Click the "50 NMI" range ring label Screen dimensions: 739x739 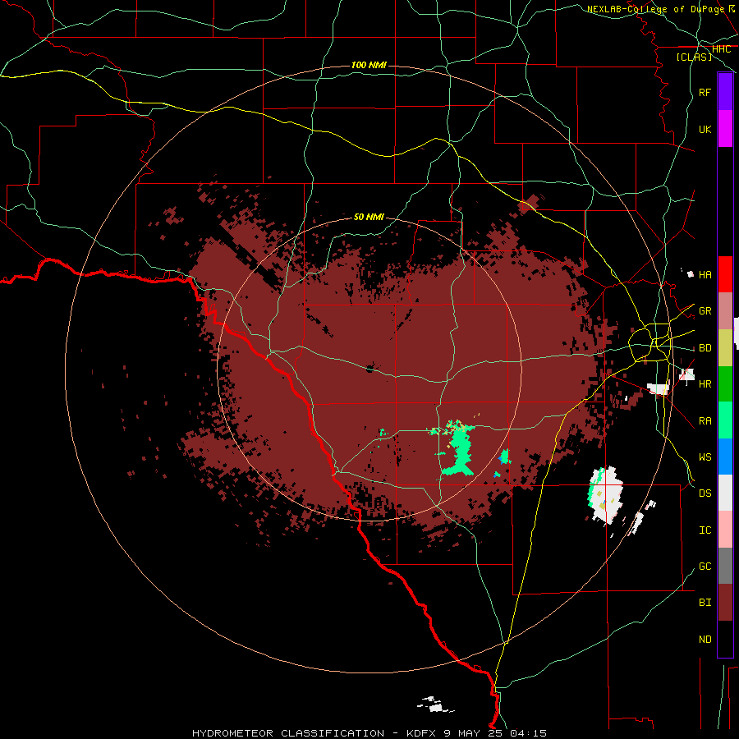(369, 217)
